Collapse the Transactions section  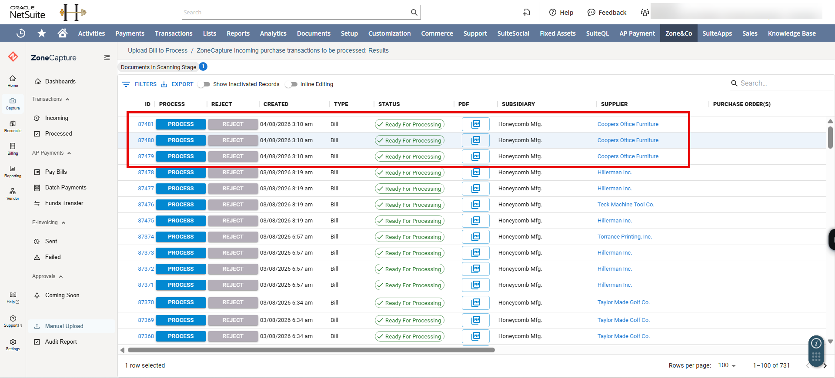67,99
